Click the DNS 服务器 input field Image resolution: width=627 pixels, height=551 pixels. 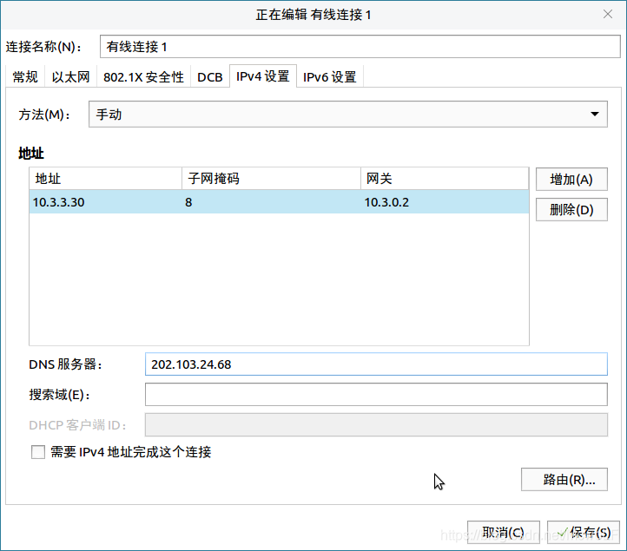pyautogui.click(x=376, y=364)
